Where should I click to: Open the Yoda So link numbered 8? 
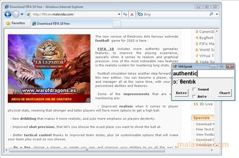[206, 62]
